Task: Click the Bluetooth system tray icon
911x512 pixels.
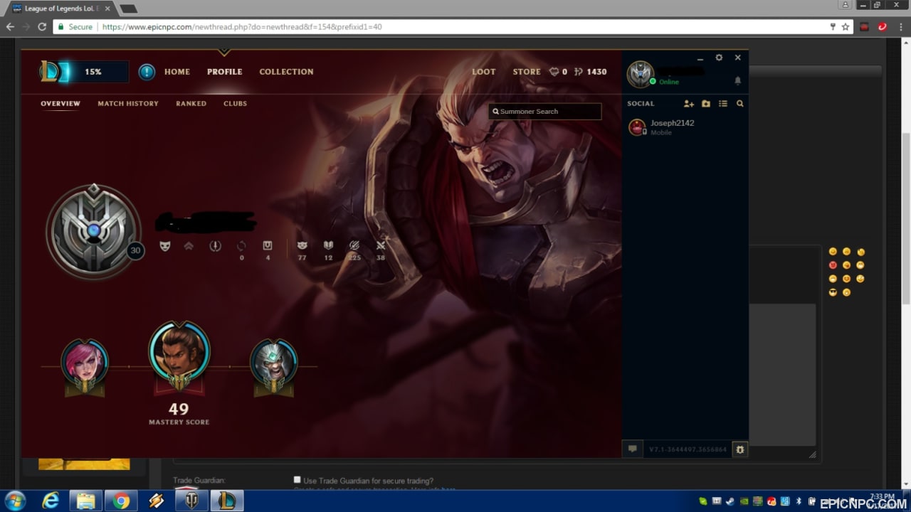Action: tap(799, 501)
